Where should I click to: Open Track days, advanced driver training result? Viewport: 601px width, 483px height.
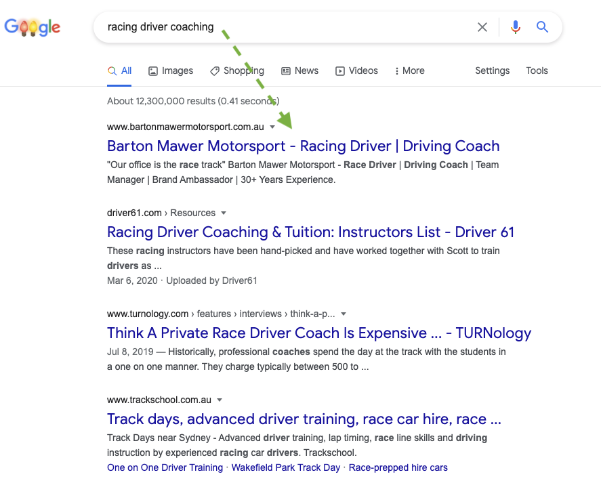304,419
